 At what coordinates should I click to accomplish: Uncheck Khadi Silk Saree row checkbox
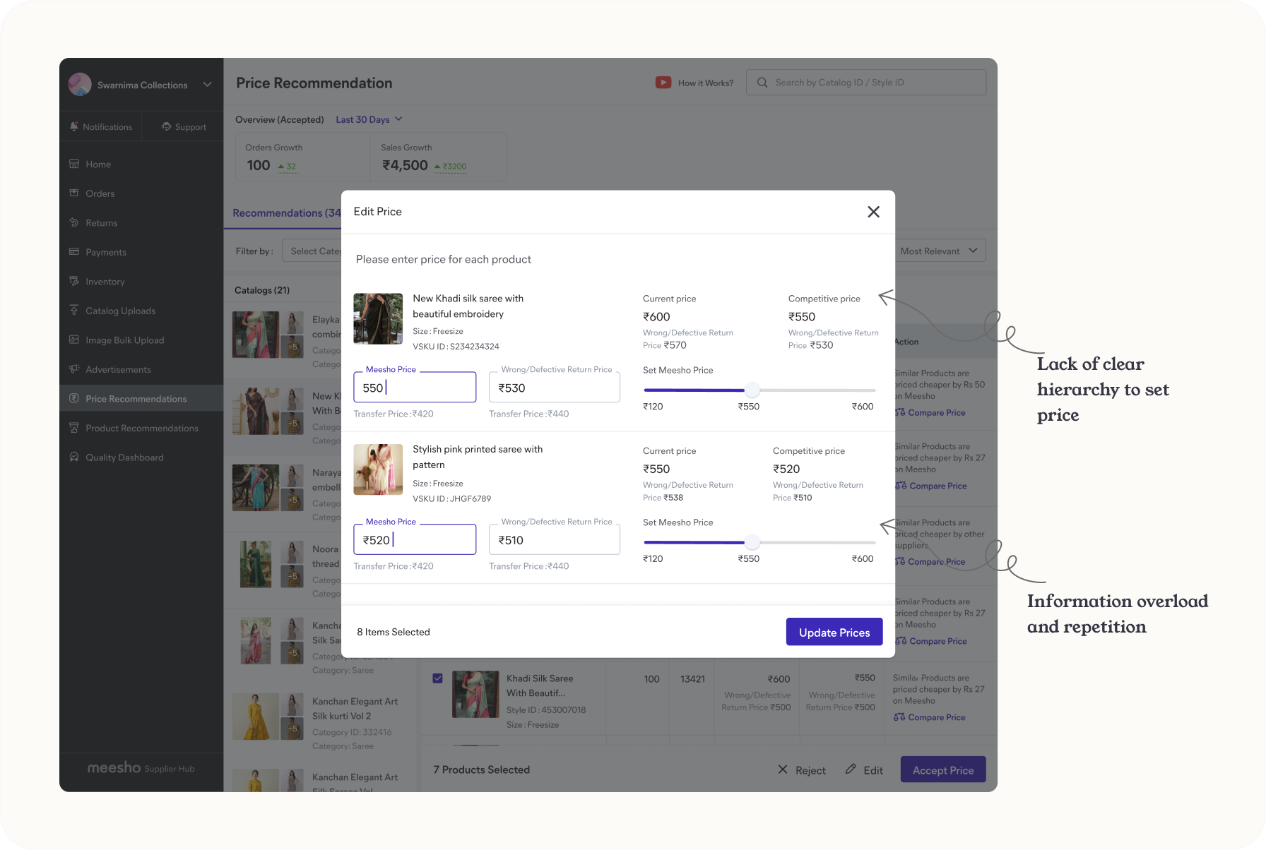click(x=437, y=678)
